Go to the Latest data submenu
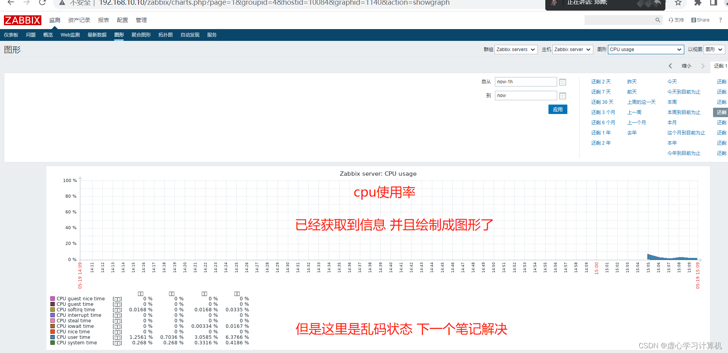This screenshot has height=353, width=728. (x=97, y=35)
